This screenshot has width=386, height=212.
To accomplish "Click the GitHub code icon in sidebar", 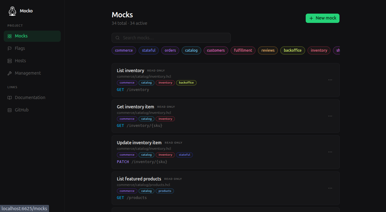I will (x=10, y=110).
